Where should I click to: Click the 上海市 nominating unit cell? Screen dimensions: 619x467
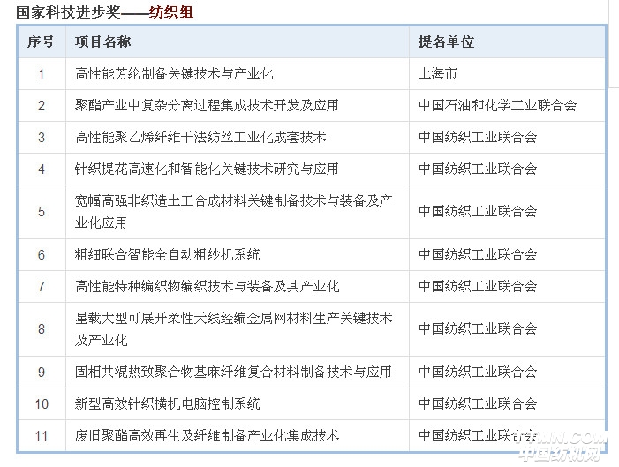[438, 74]
